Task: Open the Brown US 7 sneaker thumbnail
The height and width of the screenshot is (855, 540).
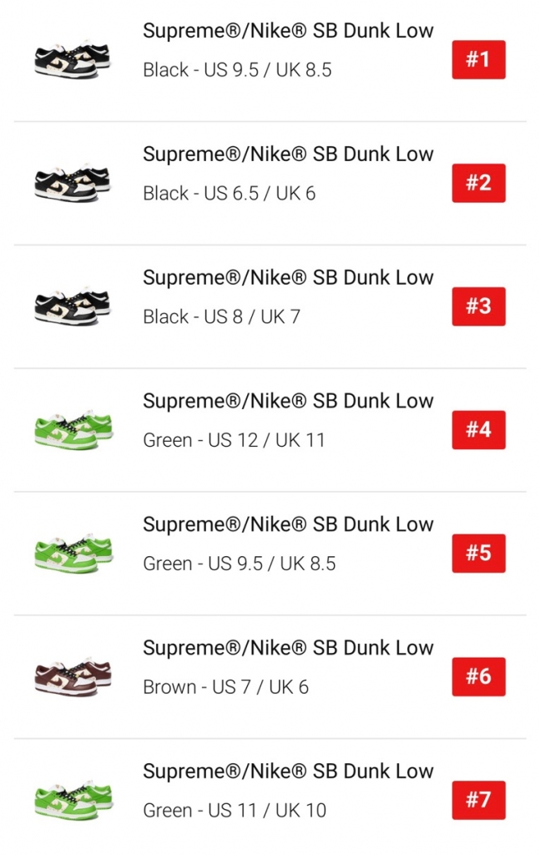Action: click(72, 675)
